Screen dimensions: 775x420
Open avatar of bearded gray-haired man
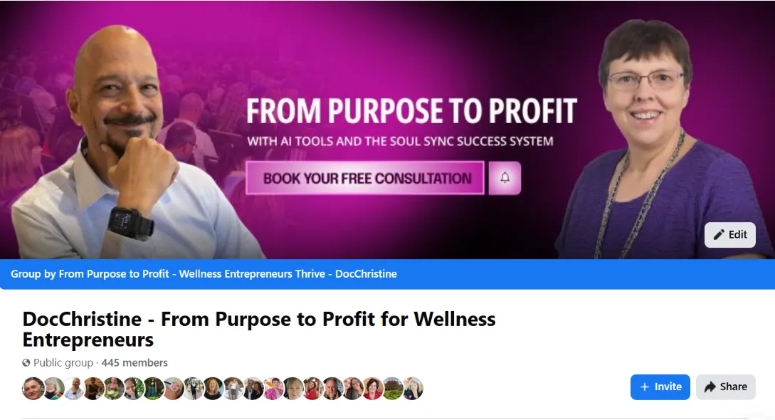coord(333,389)
